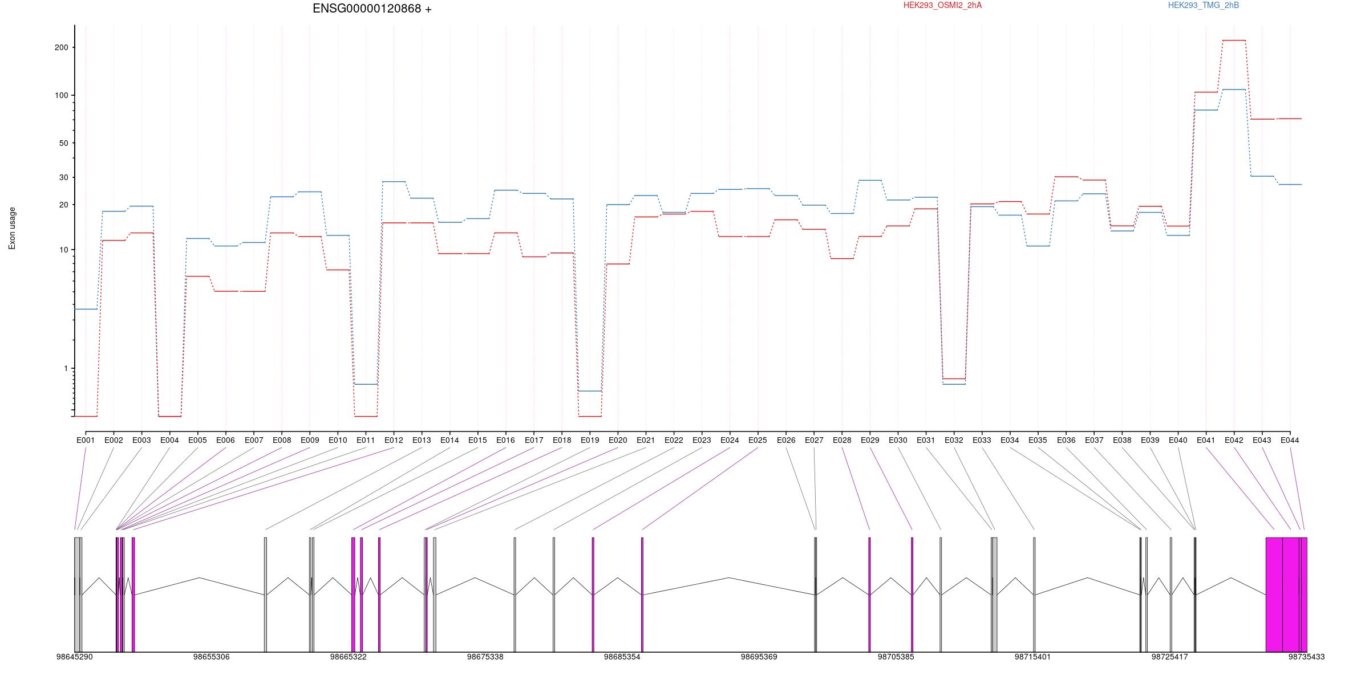Click exon label E020
Image resolution: width=1369 pixels, height=684 pixels.
pyautogui.click(x=618, y=440)
